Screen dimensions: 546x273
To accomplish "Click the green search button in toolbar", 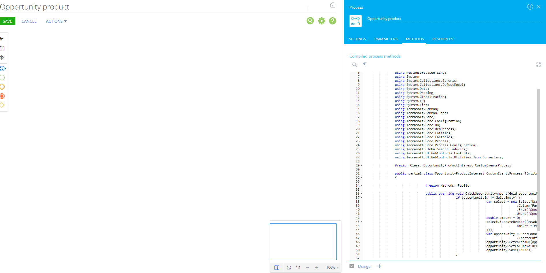I will [310, 21].
